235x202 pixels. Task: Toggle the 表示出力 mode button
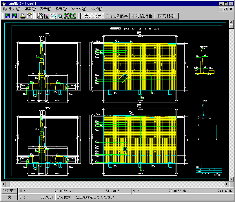click(92, 16)
